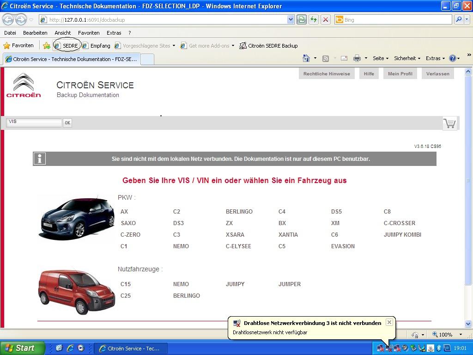Viewport: 473px width, 355px height.
Task: Click the RSS feeds icon
Action: (x=326, y=59)
